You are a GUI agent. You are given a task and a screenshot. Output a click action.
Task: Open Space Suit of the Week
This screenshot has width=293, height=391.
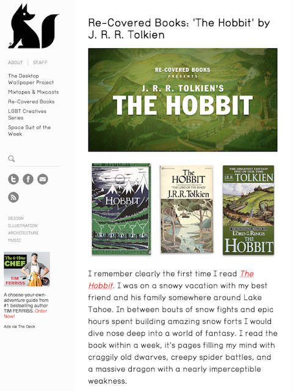pyautogui.click(x=29, y=131)
